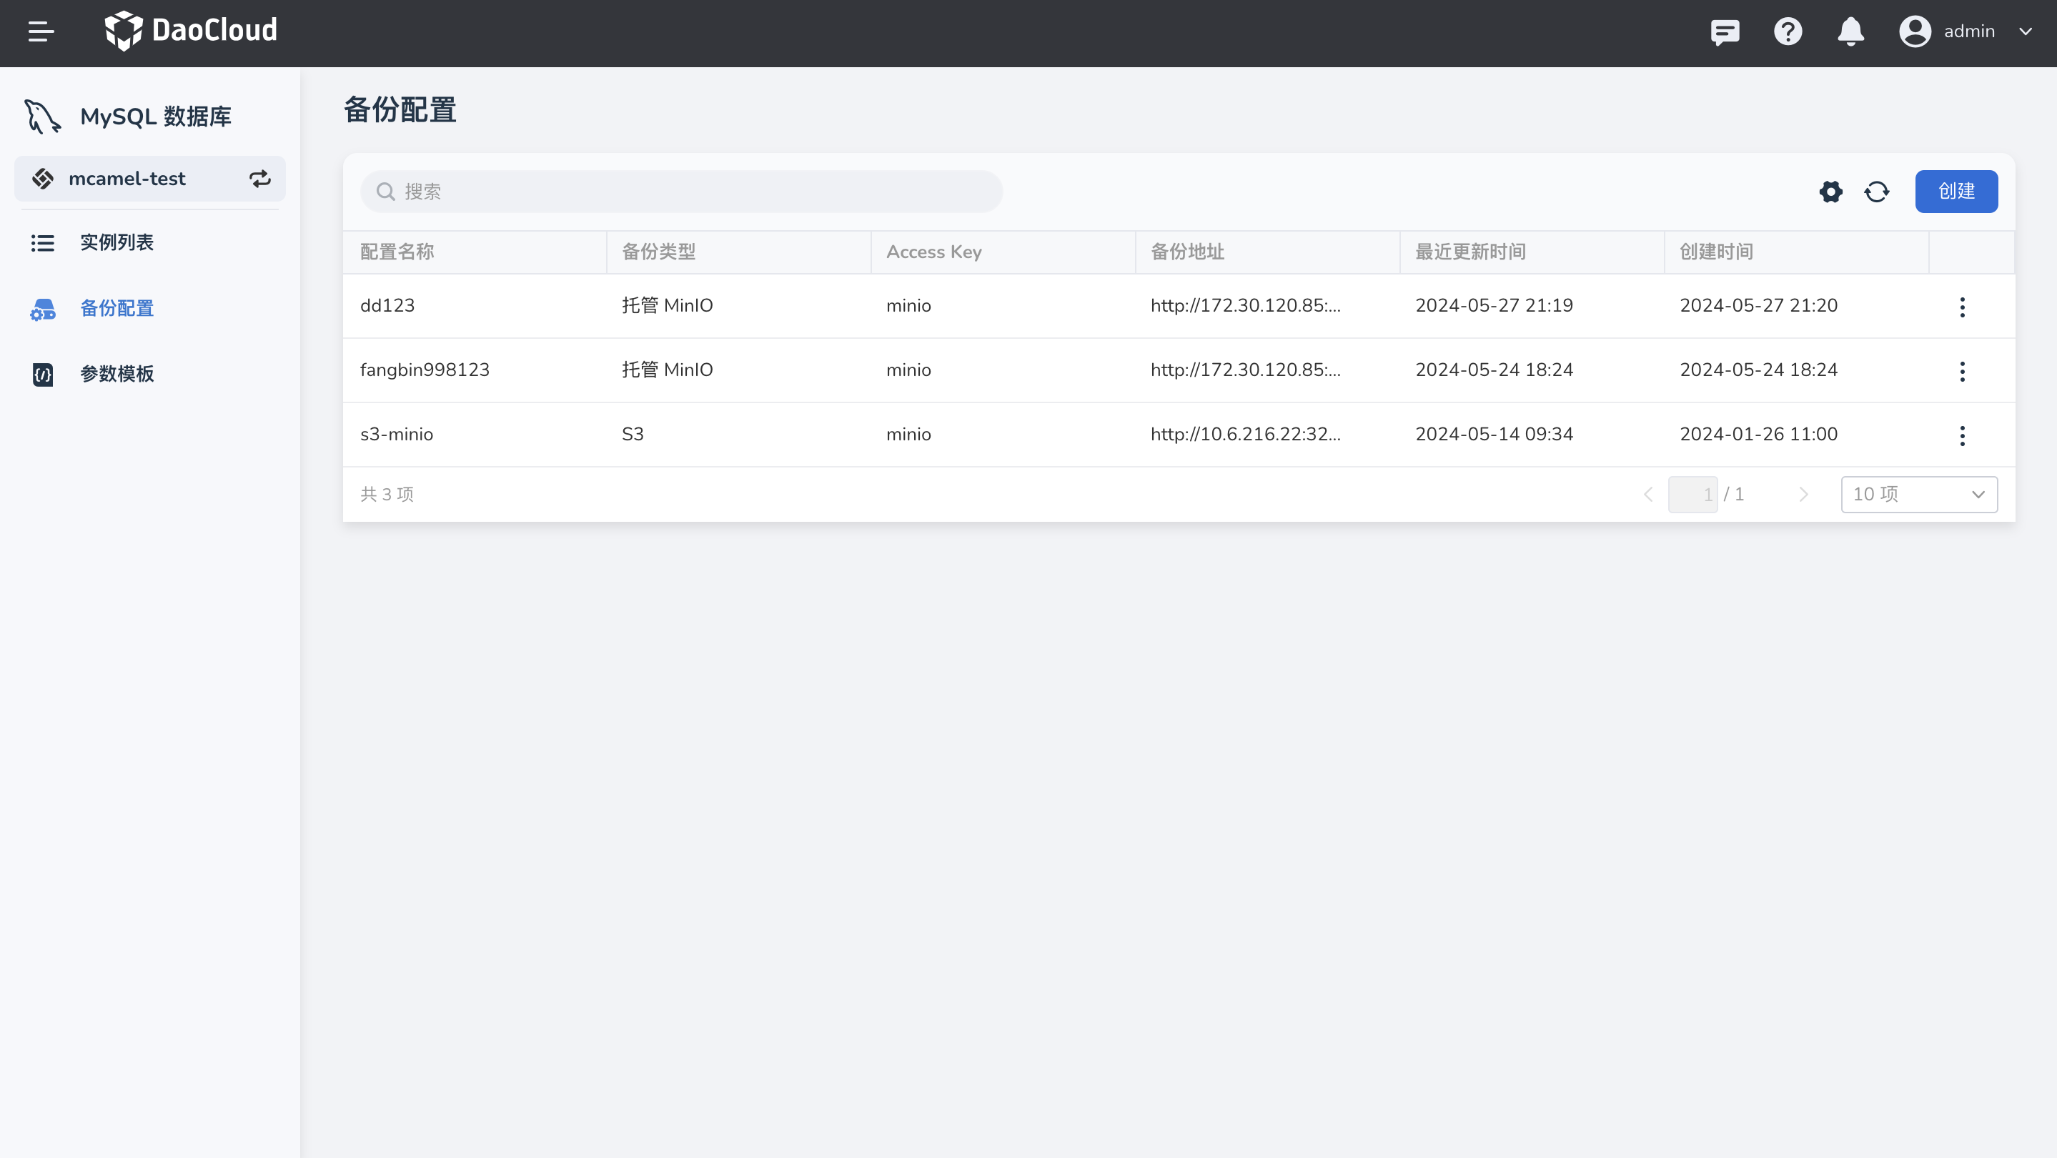Expand the 10 项 page size dropdown
Viewport: 2057px width, 1158px height.
[1918, 495]
